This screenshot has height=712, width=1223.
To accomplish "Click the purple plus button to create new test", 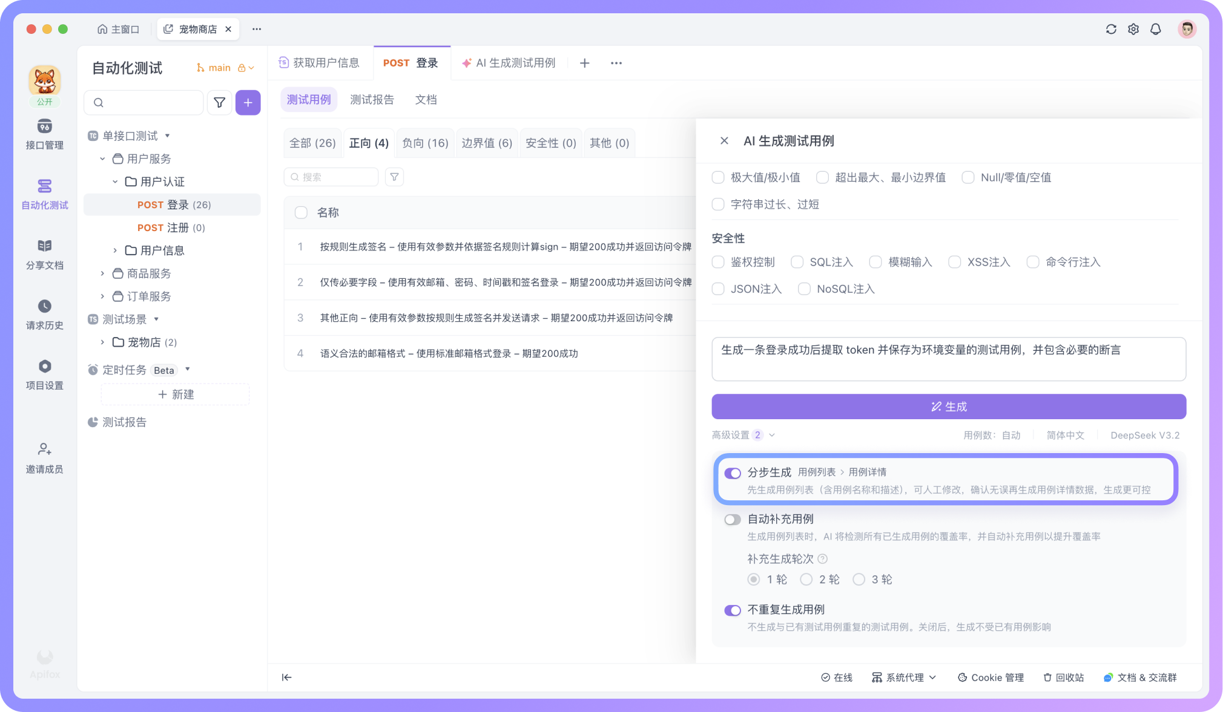I will coord(248,102).
